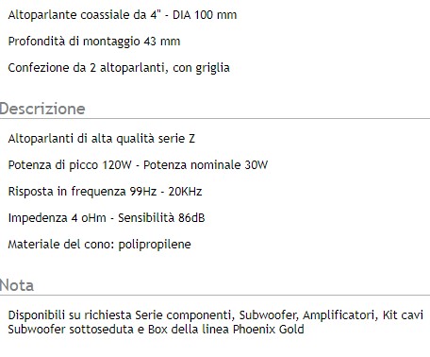Click the word Amplificatori in the note
The height and width of the screenshot is (357, 430).
(340, 314)
